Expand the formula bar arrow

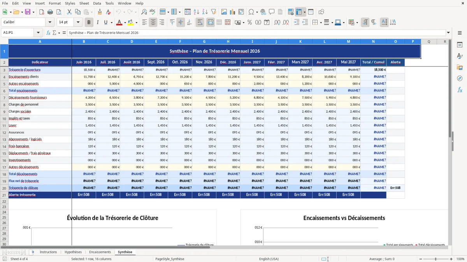(x=448, y=33)
